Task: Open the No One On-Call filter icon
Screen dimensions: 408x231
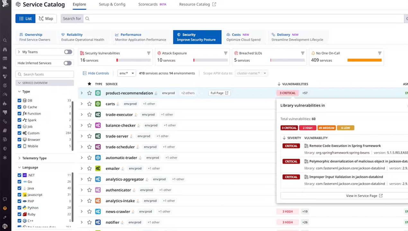Action: pyautogui.click(x=380, y=53)
